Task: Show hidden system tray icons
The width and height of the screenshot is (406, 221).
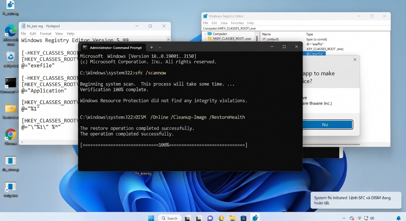Action: [x=344, y=218]
